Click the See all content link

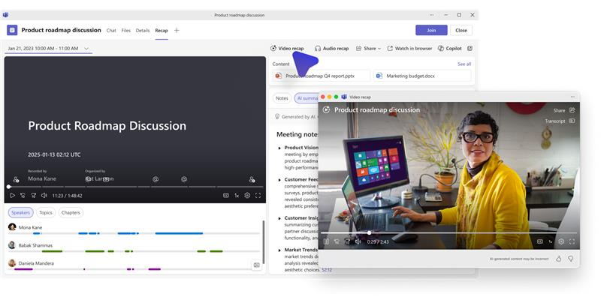pos(464,64)
